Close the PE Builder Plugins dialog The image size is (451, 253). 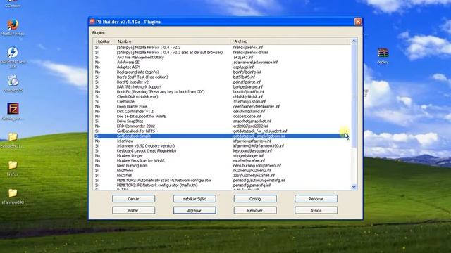[358, 22]
